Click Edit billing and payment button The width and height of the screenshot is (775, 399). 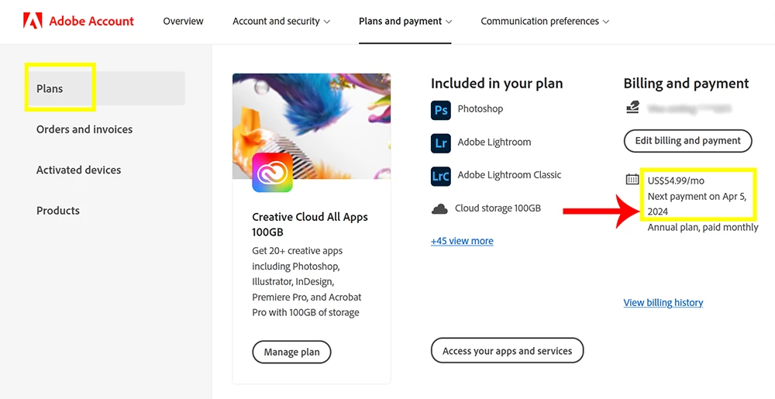click(687, 141)
